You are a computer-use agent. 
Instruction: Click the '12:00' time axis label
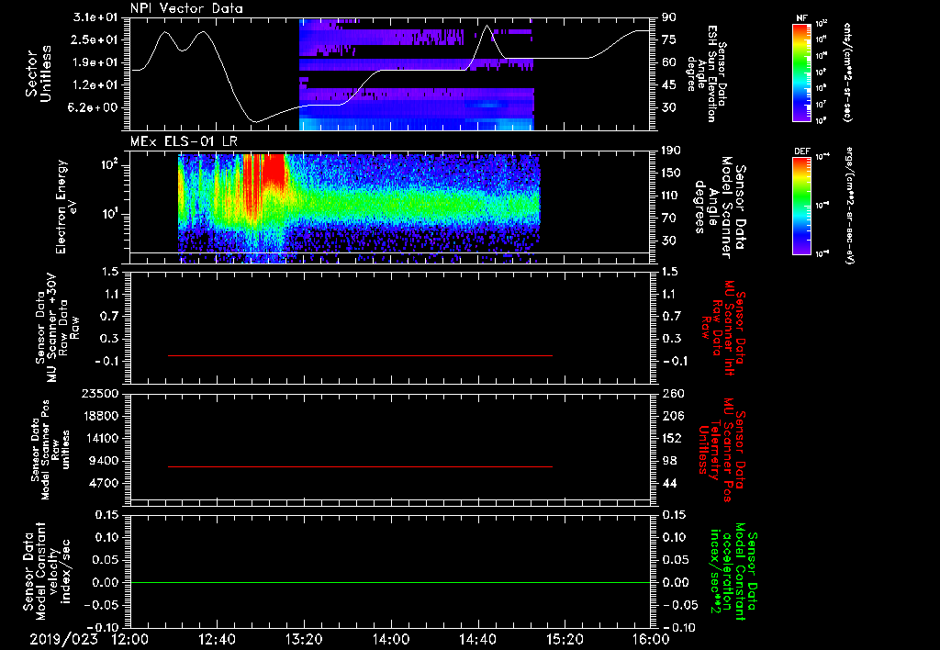point(130,639)
